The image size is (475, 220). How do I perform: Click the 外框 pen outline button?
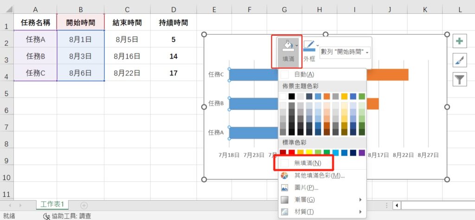pyautogui.click(x=309, y=52)
